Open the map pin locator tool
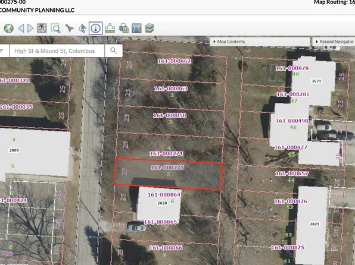 [42, 29]
